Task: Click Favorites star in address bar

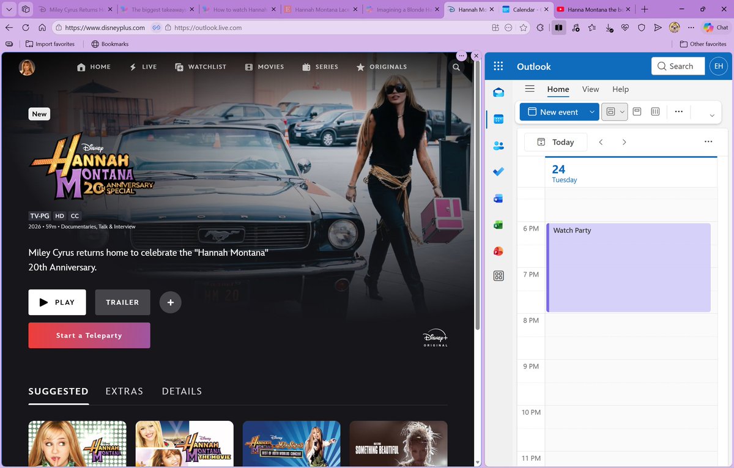Action: [x=524, y=28]
